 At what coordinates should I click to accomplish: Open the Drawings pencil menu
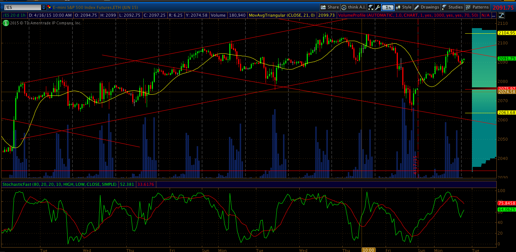426,7
